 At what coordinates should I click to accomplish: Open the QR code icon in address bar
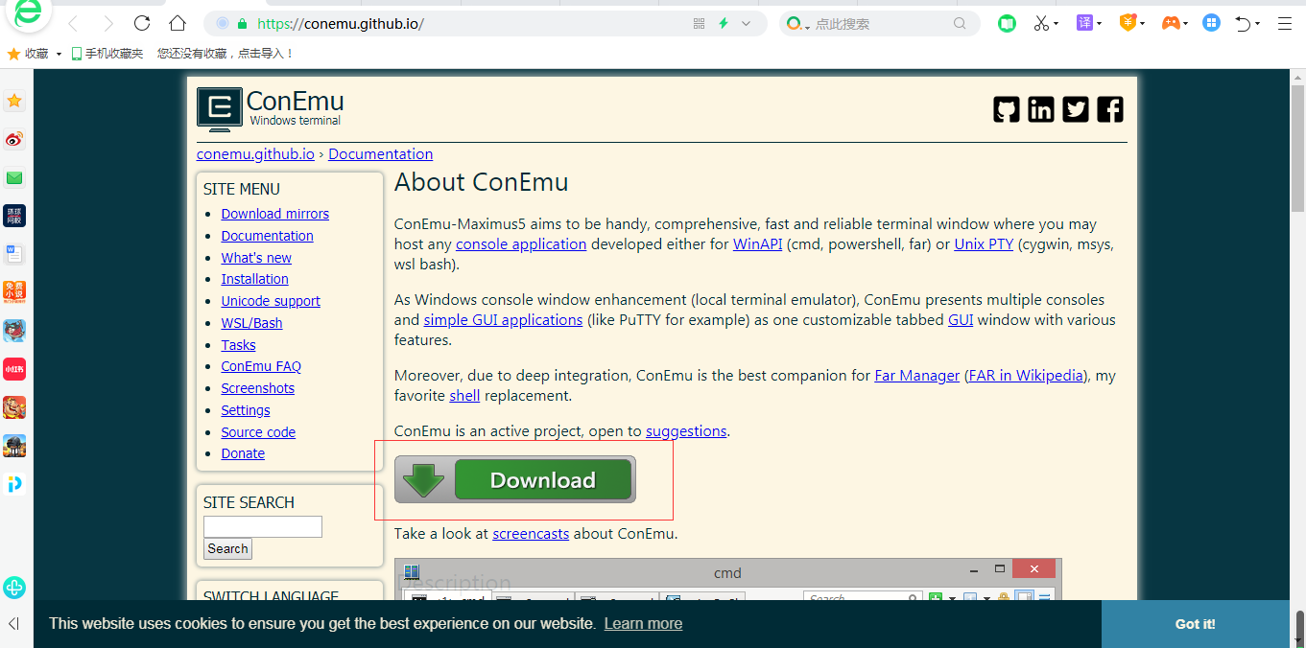(x=699, y=24)
